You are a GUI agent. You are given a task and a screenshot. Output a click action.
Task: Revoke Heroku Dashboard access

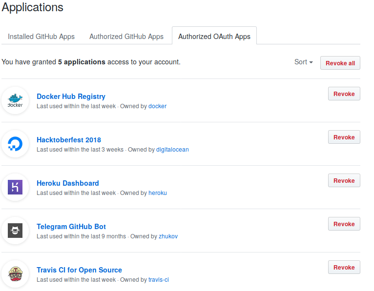(x=344, y=180)
